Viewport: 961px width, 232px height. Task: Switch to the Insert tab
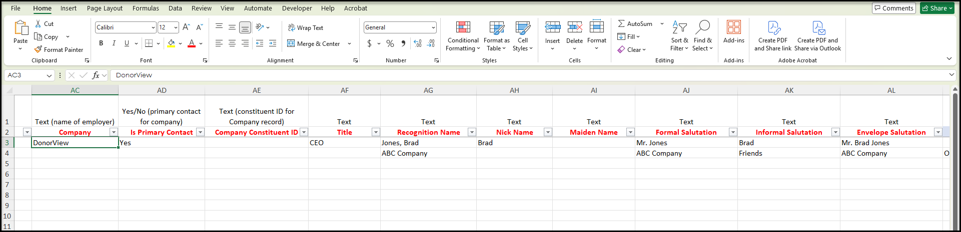[69, 8]
